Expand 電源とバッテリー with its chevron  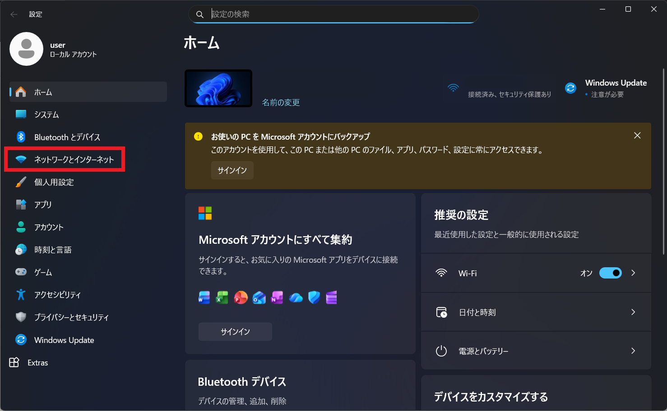point(633,351)
